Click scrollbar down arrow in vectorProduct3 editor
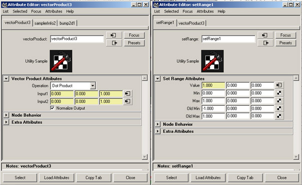Screen dimensions: 302x185 [x=145, y=156]
